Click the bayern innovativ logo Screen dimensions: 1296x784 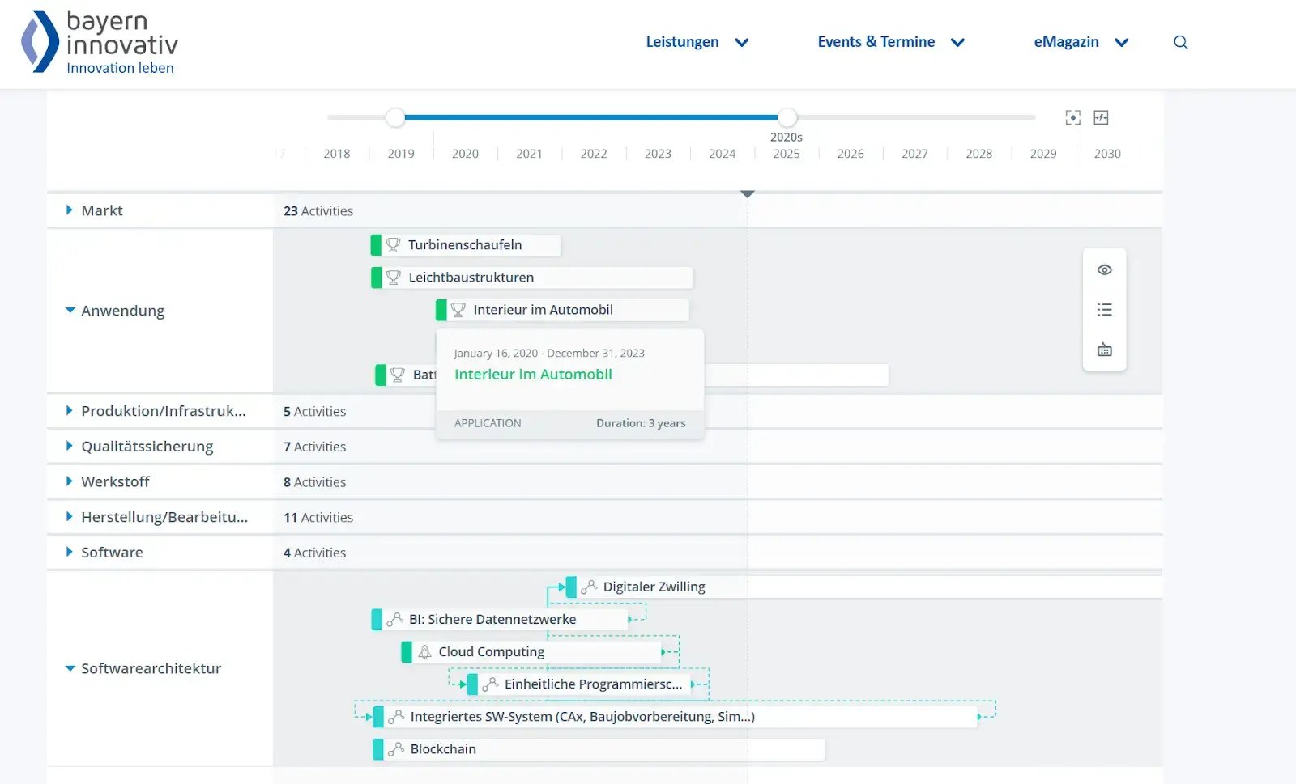pyautogui.click(x=99, y=42)
